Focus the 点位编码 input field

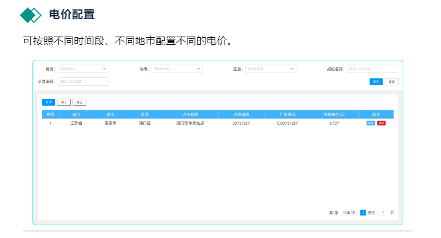point(83,82)
